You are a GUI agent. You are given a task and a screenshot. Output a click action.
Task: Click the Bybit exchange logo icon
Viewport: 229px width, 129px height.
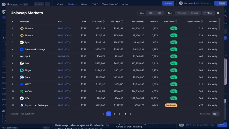22,42
